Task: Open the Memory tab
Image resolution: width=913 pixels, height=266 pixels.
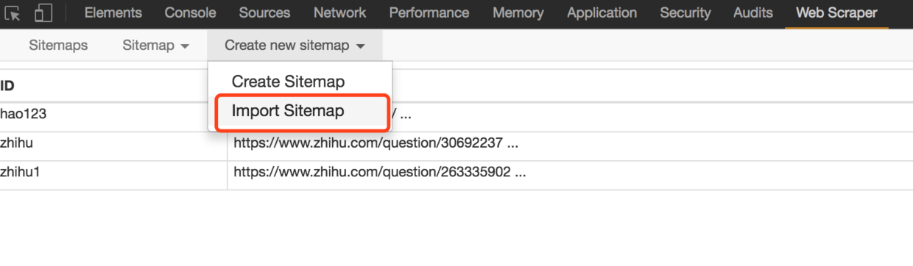Action: click(x=518, y=13)
